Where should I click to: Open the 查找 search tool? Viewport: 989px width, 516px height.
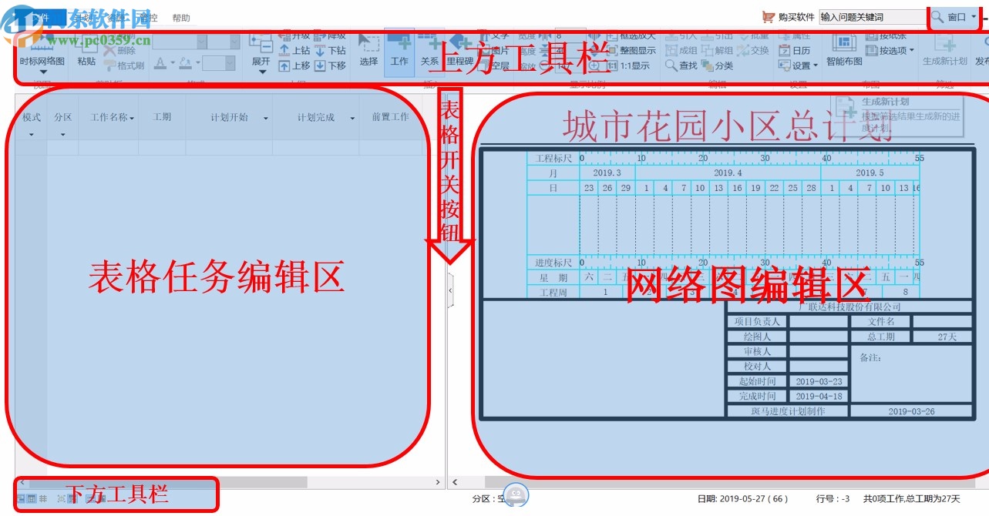[682, 64]
